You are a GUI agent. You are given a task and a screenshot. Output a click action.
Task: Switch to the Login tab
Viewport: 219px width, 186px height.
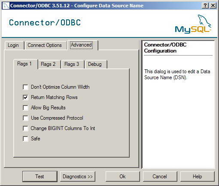(x=14, y=45)
